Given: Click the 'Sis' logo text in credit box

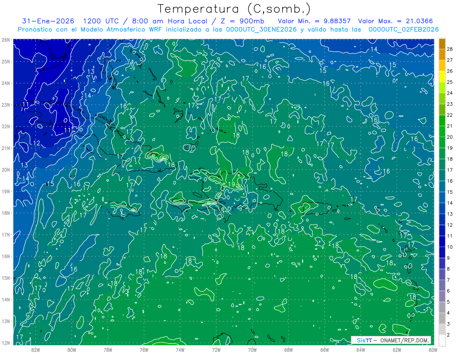Looking at the screenshot, I should [x=361, y=340].
